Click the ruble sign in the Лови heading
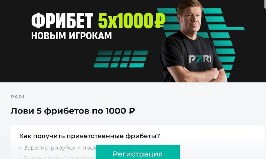266x159 pixels. coord(132,111)
